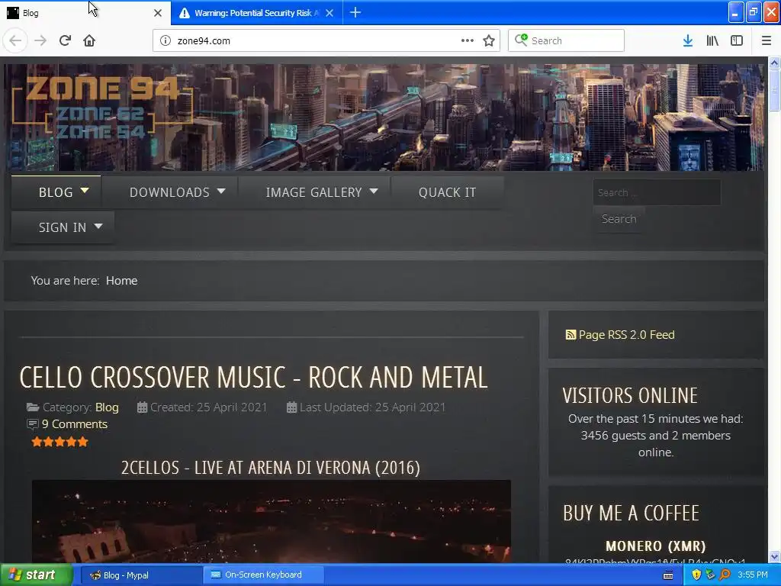Open the IMAGE GALLERY menu item
Viewport: 781px width, 586px height.
(313, 192)
